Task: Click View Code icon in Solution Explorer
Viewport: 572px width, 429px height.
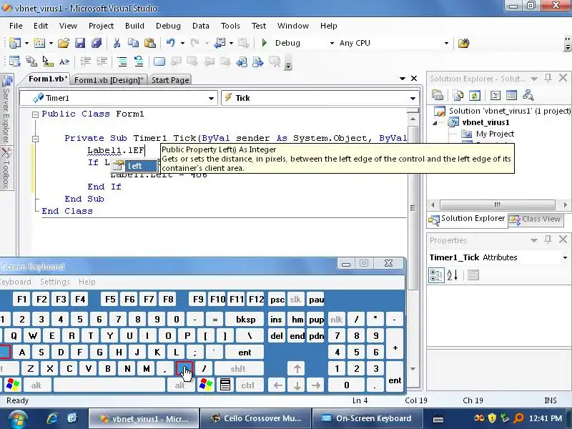Action: (495, 95)
